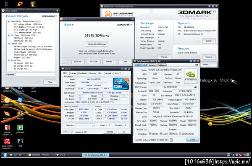Click the NVIDIA logo in GPU-Z
The height and width of the screenshot is (166, 252).
[191, 76]
